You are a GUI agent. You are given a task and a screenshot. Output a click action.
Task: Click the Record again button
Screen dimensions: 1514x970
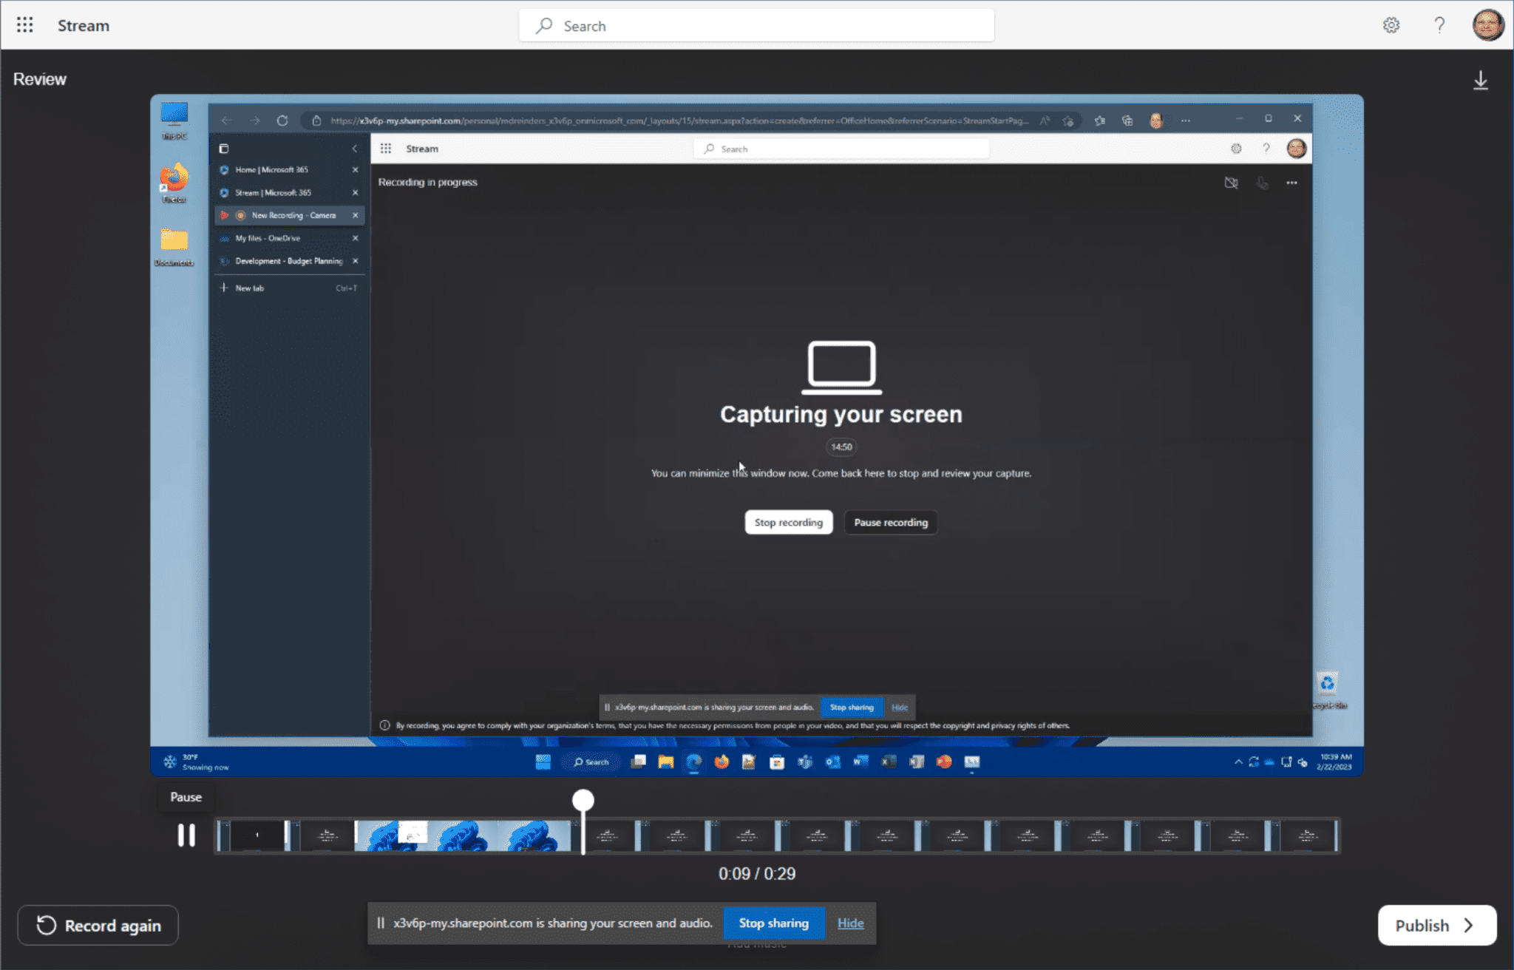(97, 925)
